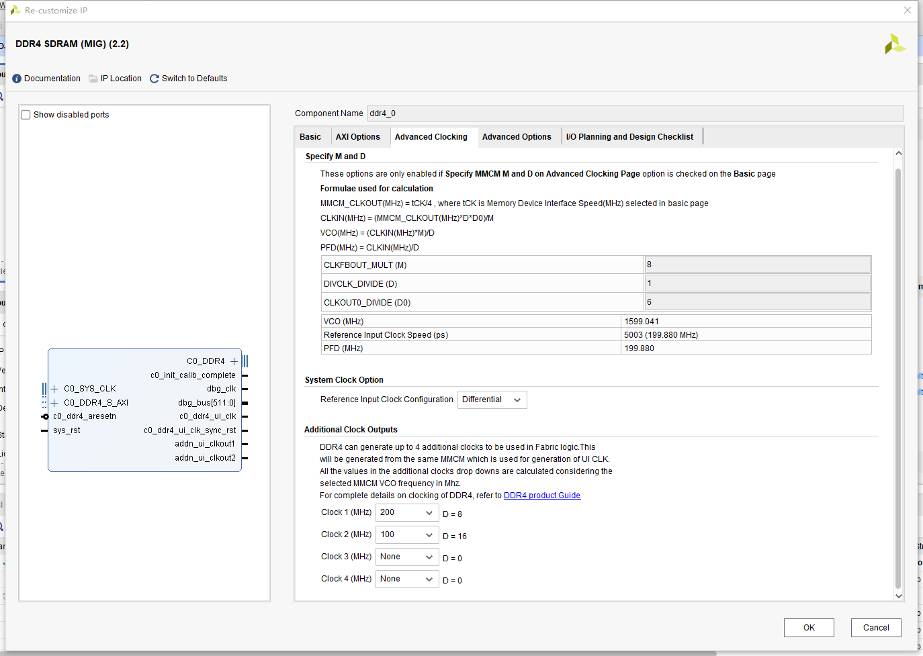Expand the C0_SYS_CLK port plus icon
Image resolution: width=923 pixels, height=656 pixels.
point(54,389)
